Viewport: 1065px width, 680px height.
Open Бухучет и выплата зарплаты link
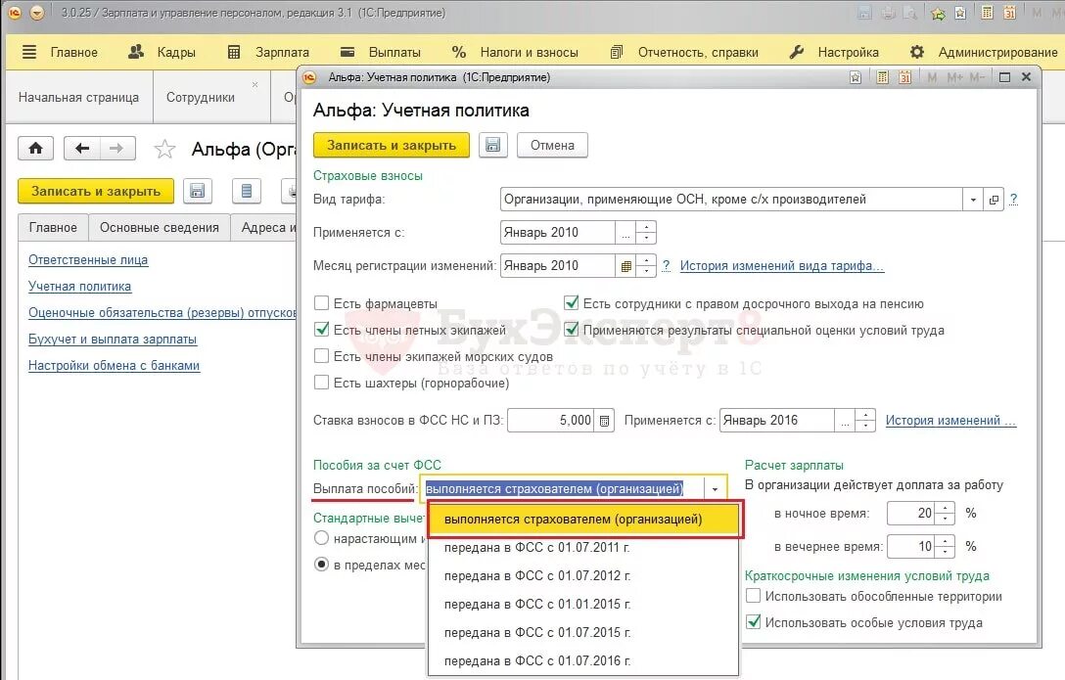point(113,340)
